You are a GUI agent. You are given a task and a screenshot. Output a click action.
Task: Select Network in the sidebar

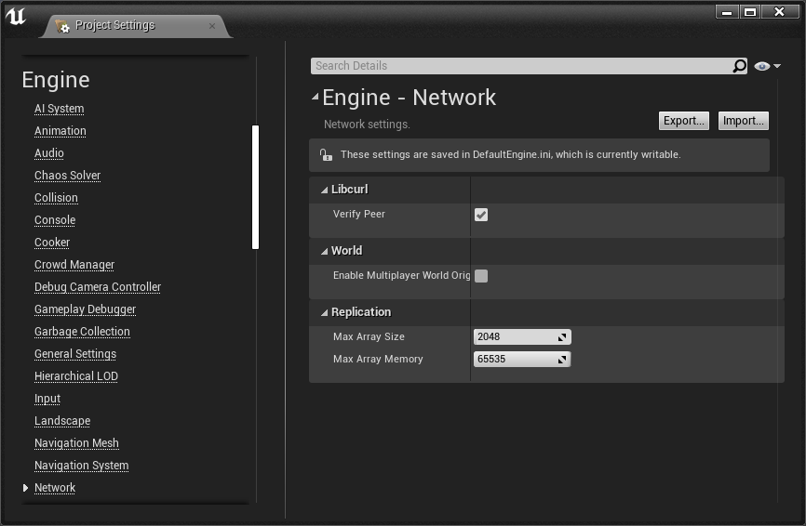(55, 488)
